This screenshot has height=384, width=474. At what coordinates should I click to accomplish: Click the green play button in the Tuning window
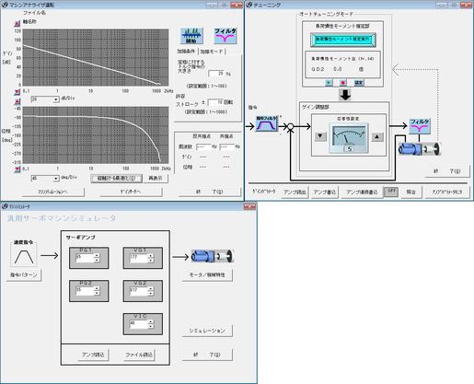329,83
